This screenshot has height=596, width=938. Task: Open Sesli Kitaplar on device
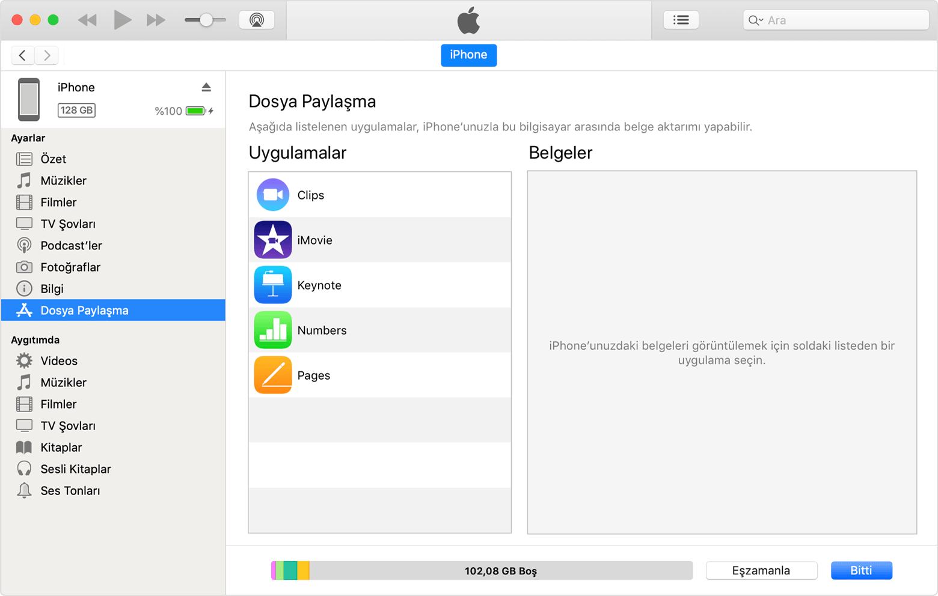pyautogui.click(x=113, y=469)
